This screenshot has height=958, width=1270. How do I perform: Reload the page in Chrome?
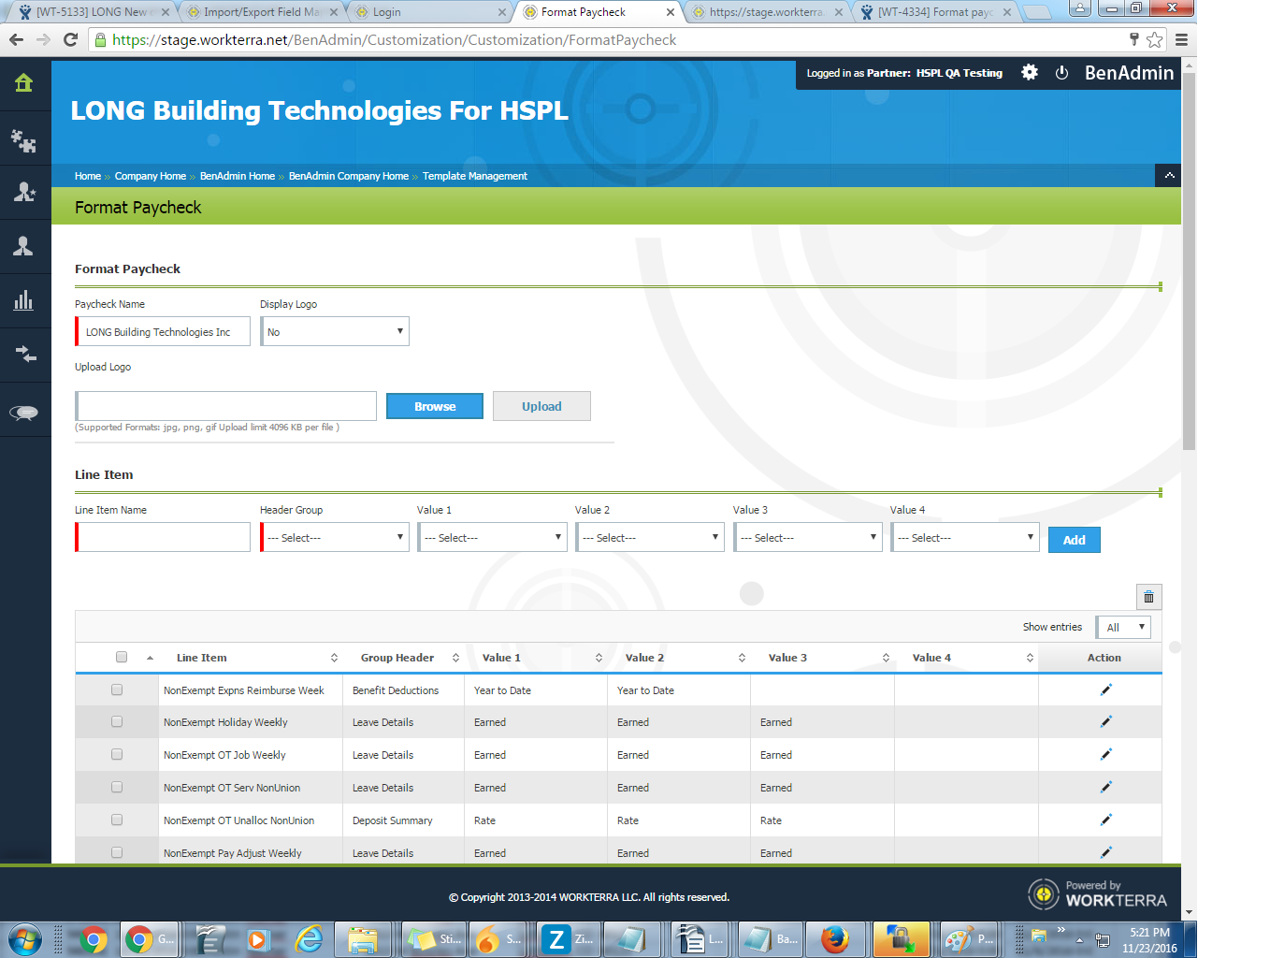[70, 39]
